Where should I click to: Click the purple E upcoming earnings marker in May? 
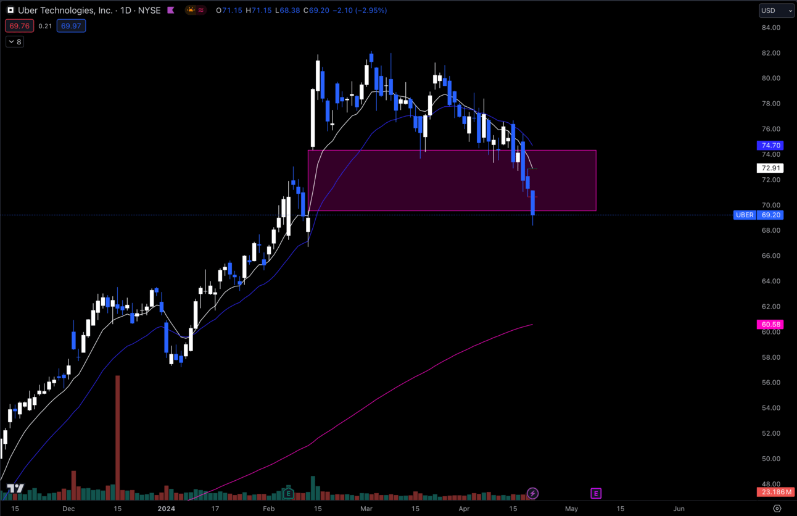[596, 493]
